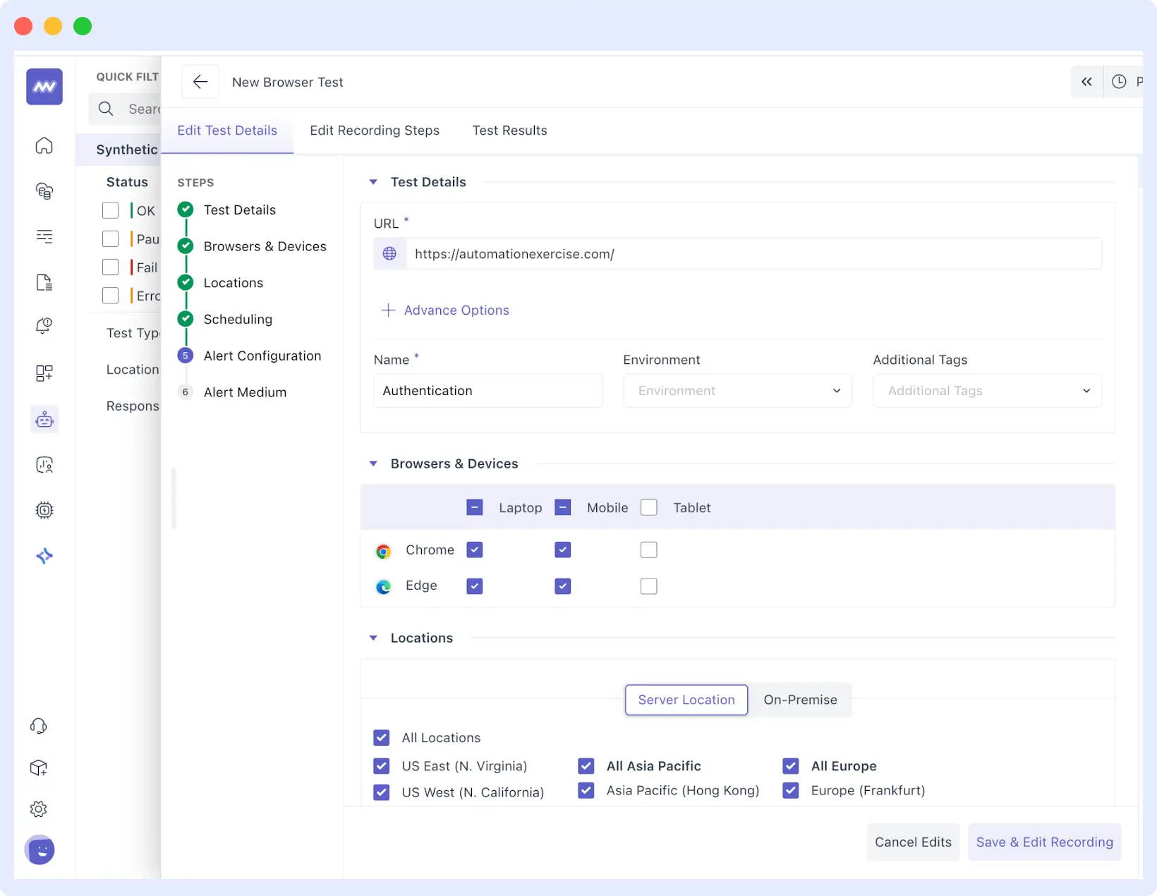Click the clock history icon
Image resolution: width=1157 pixels, height=896 pixels.
tap(1119, 82)
